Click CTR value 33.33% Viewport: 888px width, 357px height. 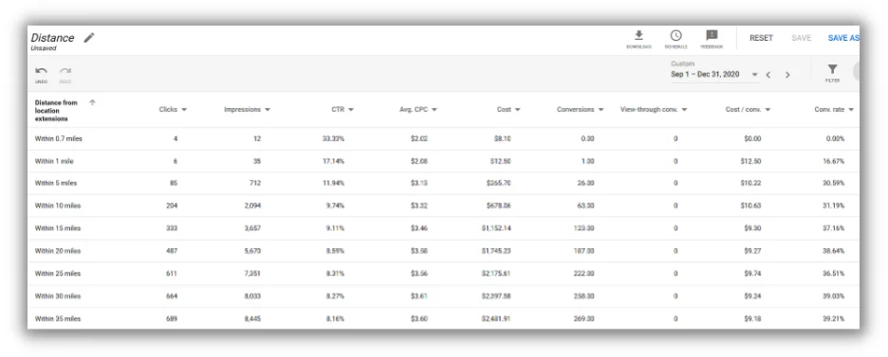coord(334,138)
